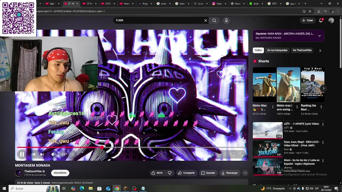342x192 pixels.
Task: Open options for the Ranking the Best short
Action: 321,107
